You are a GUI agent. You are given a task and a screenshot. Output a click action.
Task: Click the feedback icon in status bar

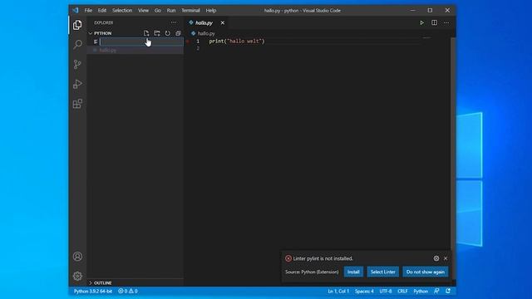[x=436, y=291]
